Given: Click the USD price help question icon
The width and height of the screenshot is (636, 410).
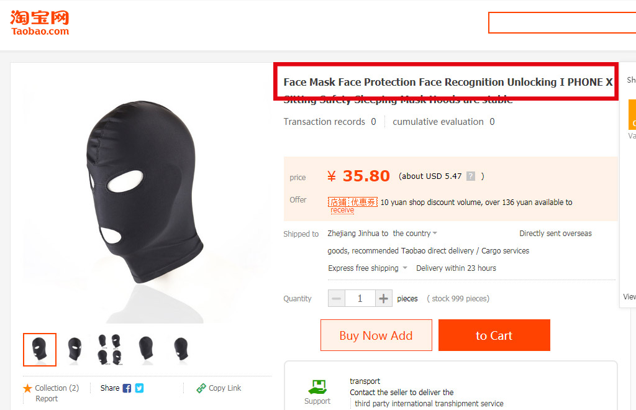Looking at the screenshot, I should pos(471,176).
